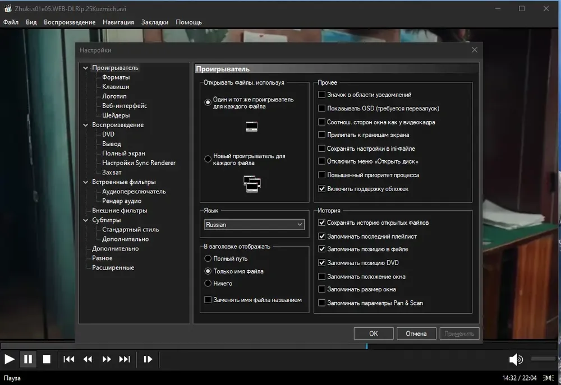Screen dimensions: 561x385
Task: Collapse the 'Воспроизведение' tree node
Action: click(85, 125)
